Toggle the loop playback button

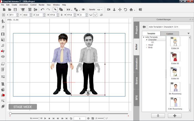pyautogui.click(x=71, y=118)
